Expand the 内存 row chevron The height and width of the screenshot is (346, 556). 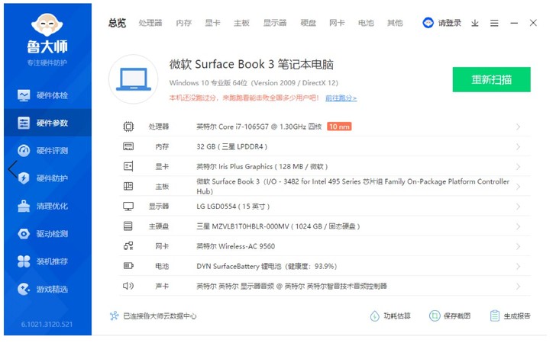tap(519, 147)
